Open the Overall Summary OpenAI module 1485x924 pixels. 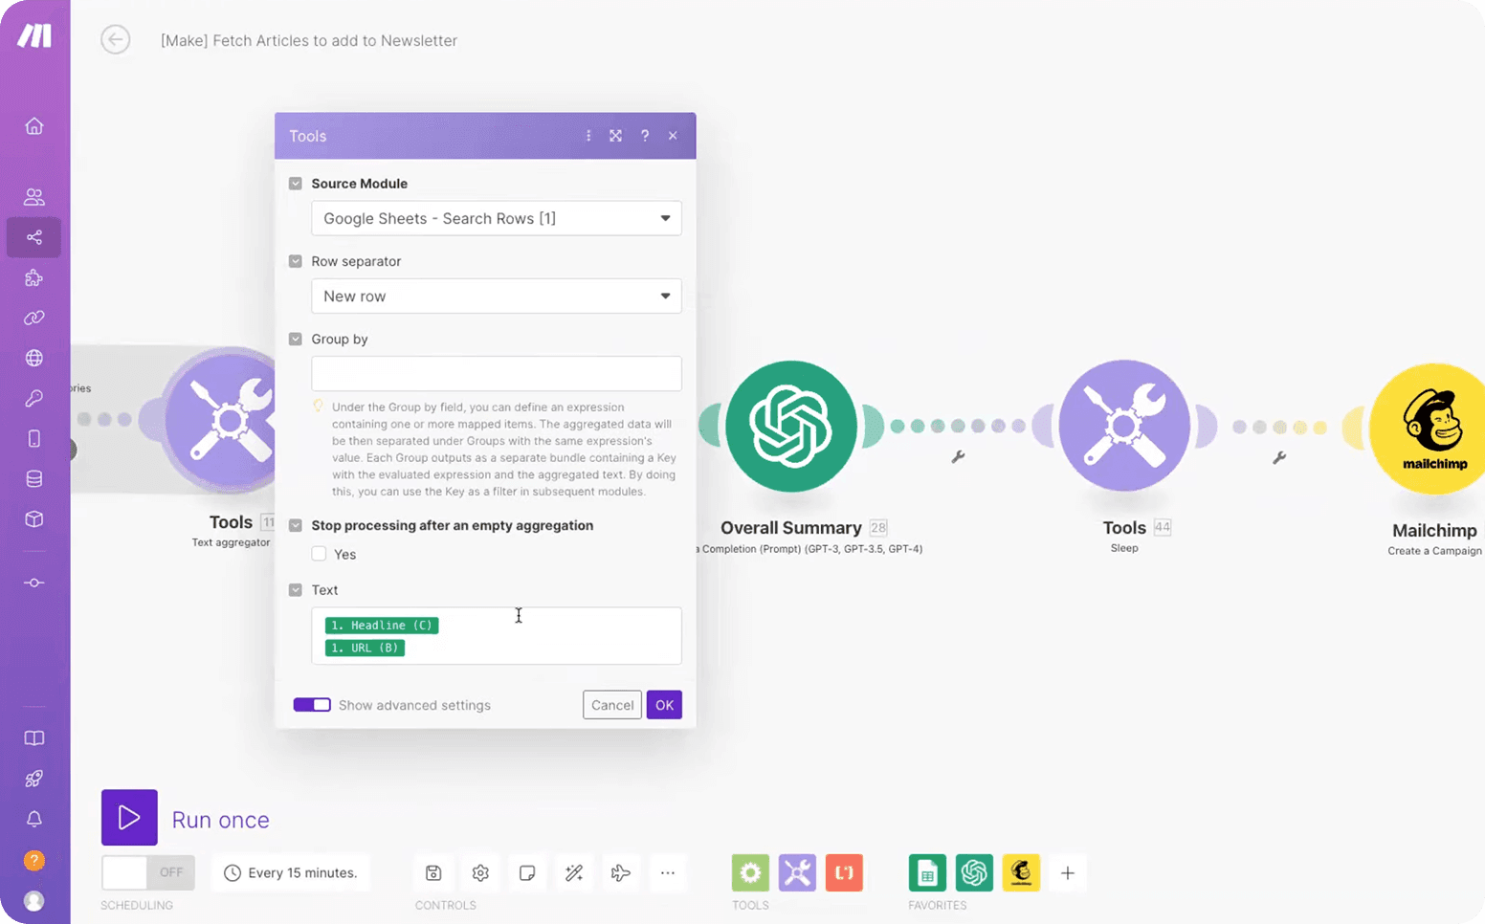pyautogui.click(x=790, y=426)
